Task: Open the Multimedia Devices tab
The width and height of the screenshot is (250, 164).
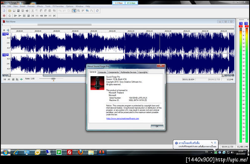Action: pos(128,72)
